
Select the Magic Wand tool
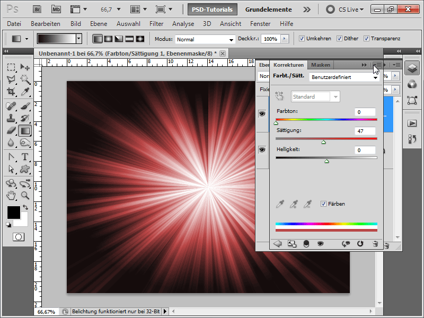point(25,79)
